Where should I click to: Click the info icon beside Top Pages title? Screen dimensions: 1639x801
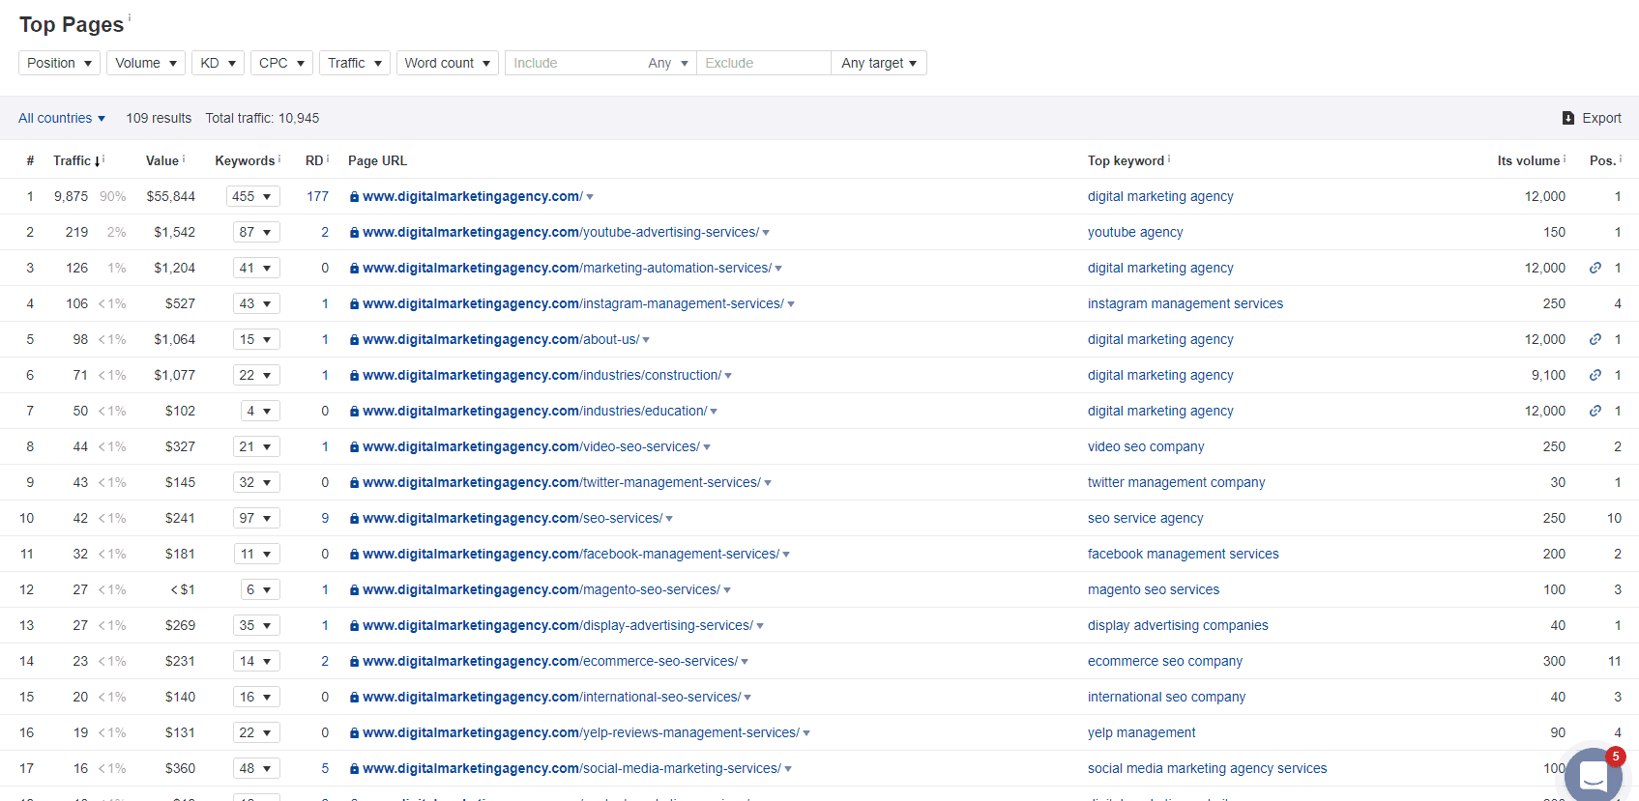130,18
